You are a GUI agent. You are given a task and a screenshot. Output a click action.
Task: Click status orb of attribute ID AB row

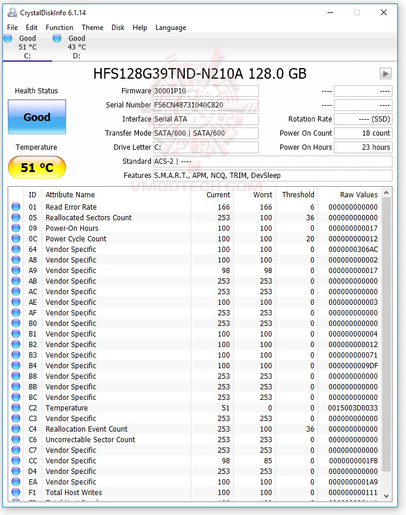click(x=16, y=281)
